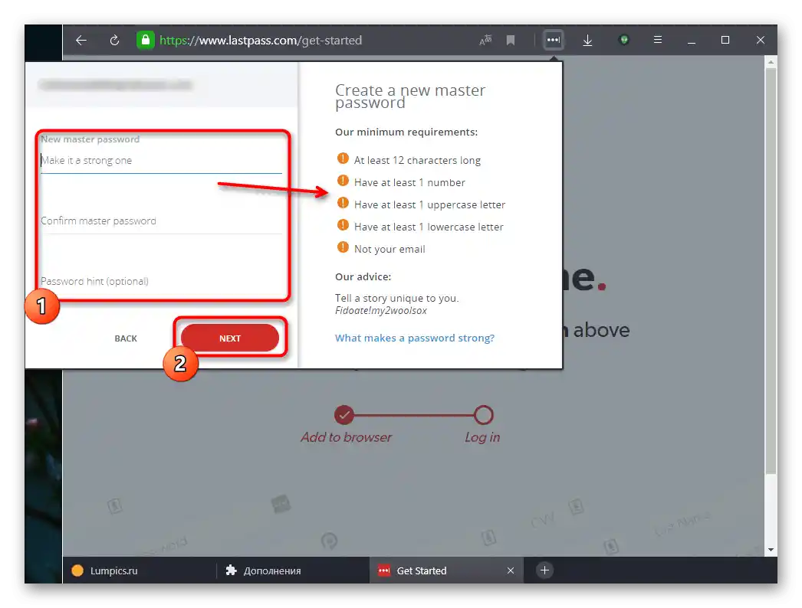Open the browser hamburger menu

click(x=658, y=39)
